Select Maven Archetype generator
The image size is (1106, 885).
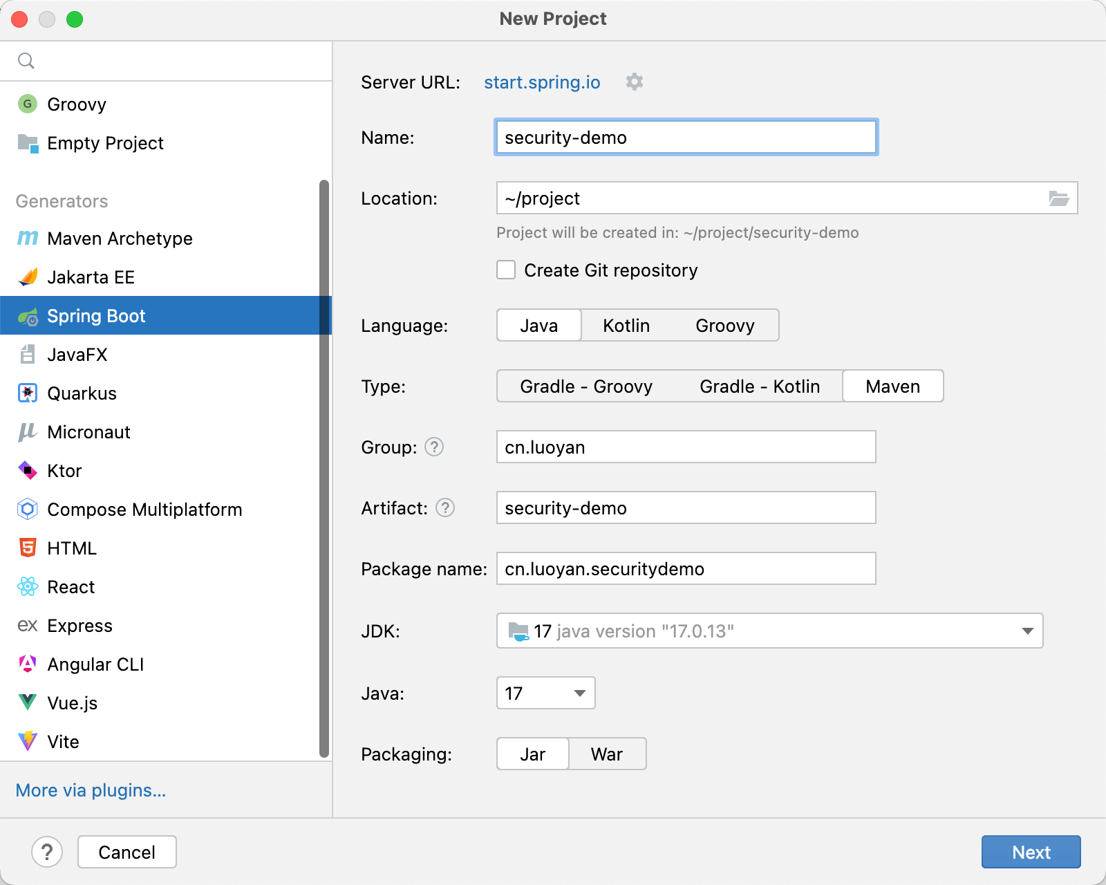166,239
